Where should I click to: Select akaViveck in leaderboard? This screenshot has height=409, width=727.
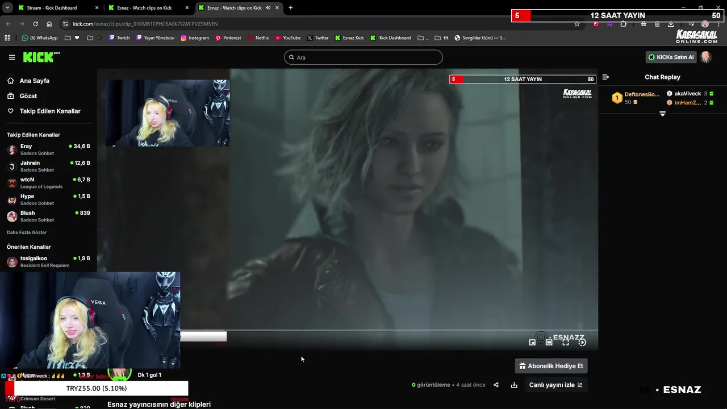coord(690,94)
